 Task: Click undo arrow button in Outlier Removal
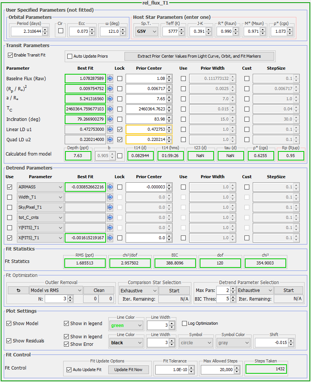point(18,290)
